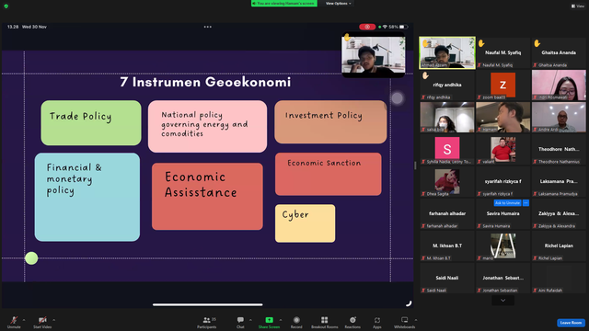Image resolution: width=589 pixels, height=331 pixels.
Task: Click raised hand icon on rifqy andhika
Action: pos(425,75)
